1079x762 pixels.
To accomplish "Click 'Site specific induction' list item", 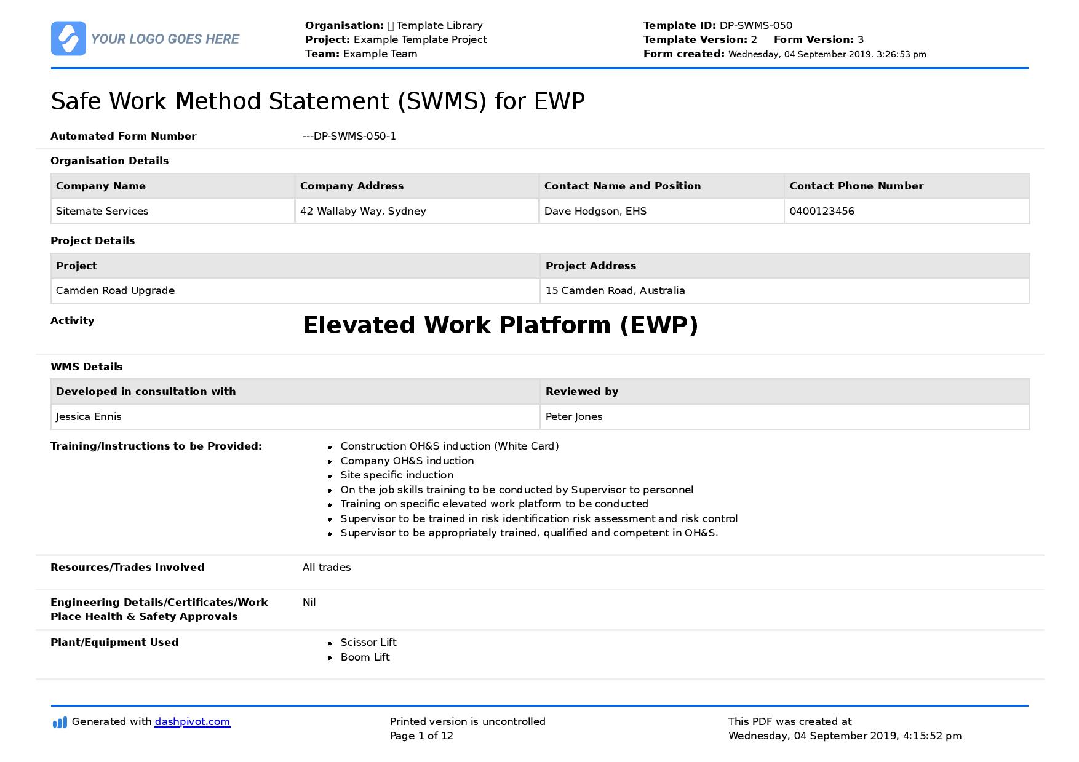I will [x=397, y=475].
